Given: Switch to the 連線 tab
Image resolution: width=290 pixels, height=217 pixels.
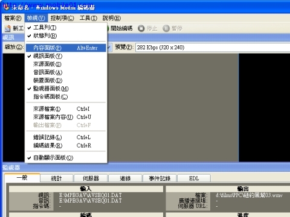Looking at the screenshot, I should click(x=125, y=178).
